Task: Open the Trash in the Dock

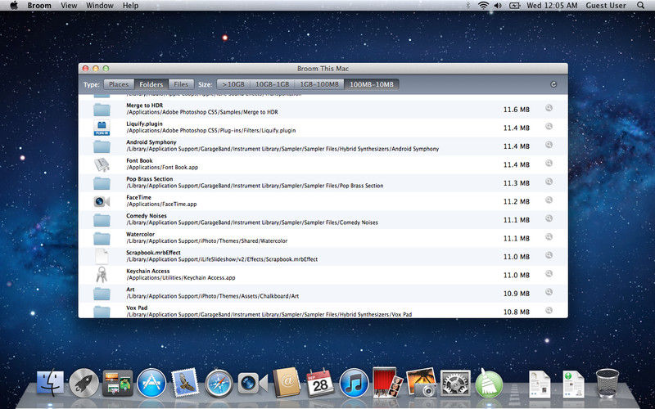Action: [608, 383]
